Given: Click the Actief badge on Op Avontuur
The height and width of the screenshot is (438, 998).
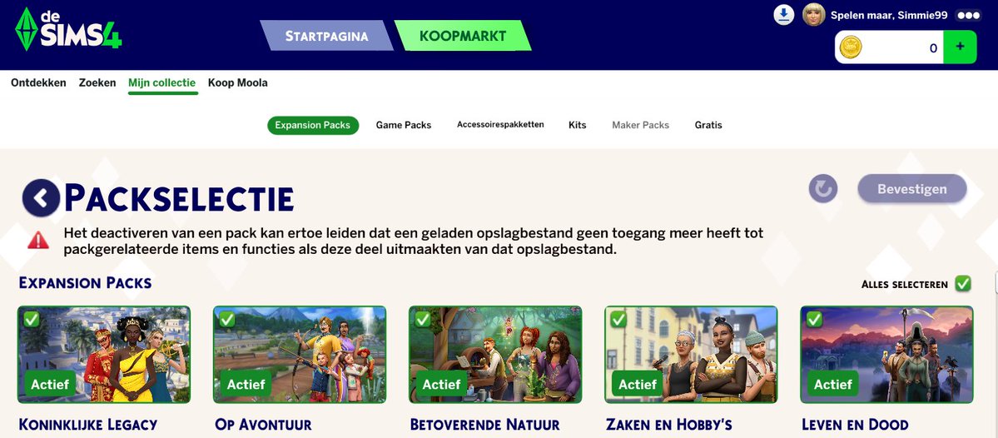Looking at the screenshot, I should tap(246, 385).
